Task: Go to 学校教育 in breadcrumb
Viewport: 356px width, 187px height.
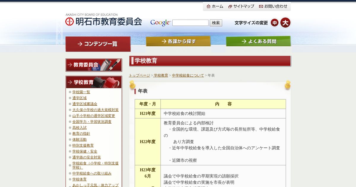Action: (x=161, y=75)
